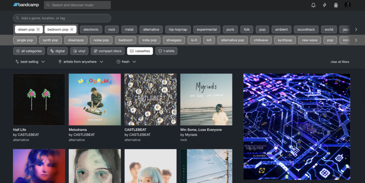Image resolution: width=365 pixels, height=183 pixels.
Task: Open the artists from anywhere dropdown
Action: [x=81, y=62]
